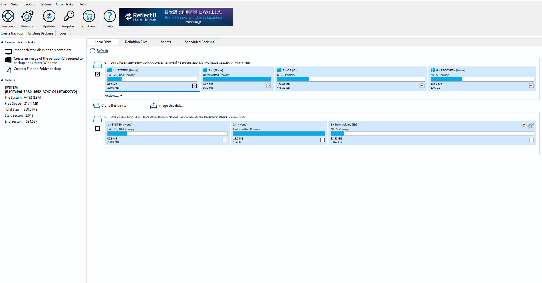Open the Defaults settings gear icon
This screenshot has height=283, width=542.
(x=27, y=16)
